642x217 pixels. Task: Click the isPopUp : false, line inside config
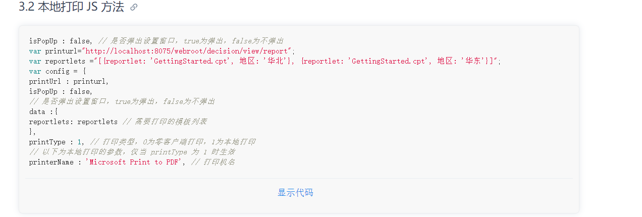coord(61,91)
